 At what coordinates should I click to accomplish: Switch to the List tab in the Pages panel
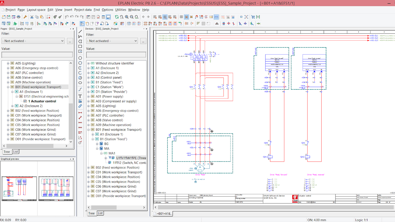15,152
